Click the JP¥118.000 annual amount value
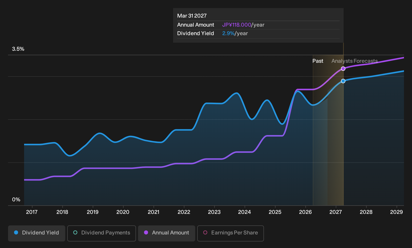 [237, 25]
